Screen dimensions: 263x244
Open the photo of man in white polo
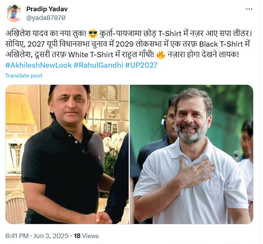pos(191,154)
